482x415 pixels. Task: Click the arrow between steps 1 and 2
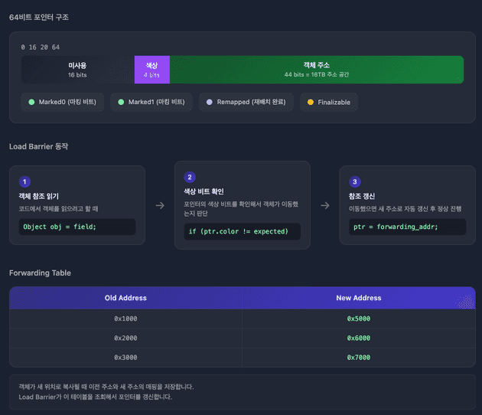(160, 205)
